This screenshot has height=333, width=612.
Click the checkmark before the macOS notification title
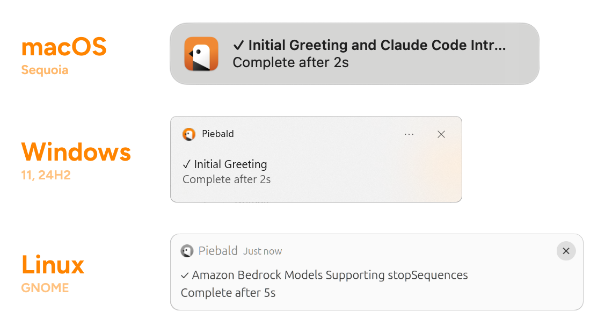click(237, 45)
